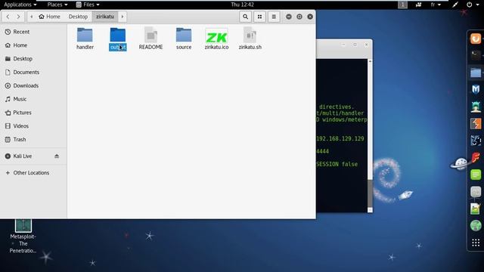Open Home in the sidebar
484x272 pixels.
(x=33, y=45)
